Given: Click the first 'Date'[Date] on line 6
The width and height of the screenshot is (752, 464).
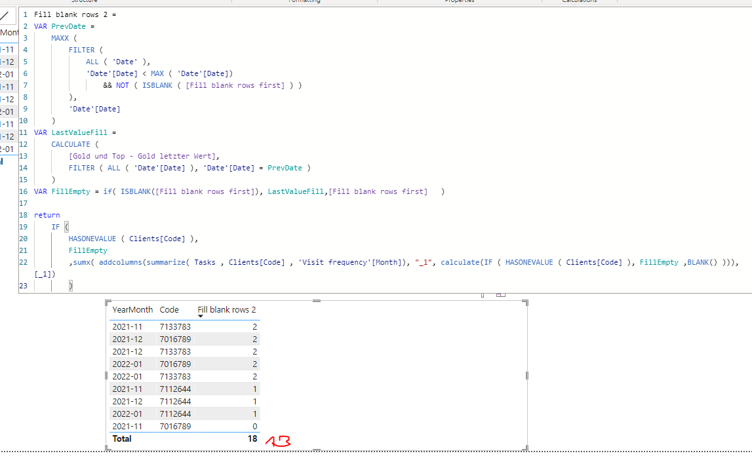Looking at the screenshot, I should (111, 74).
